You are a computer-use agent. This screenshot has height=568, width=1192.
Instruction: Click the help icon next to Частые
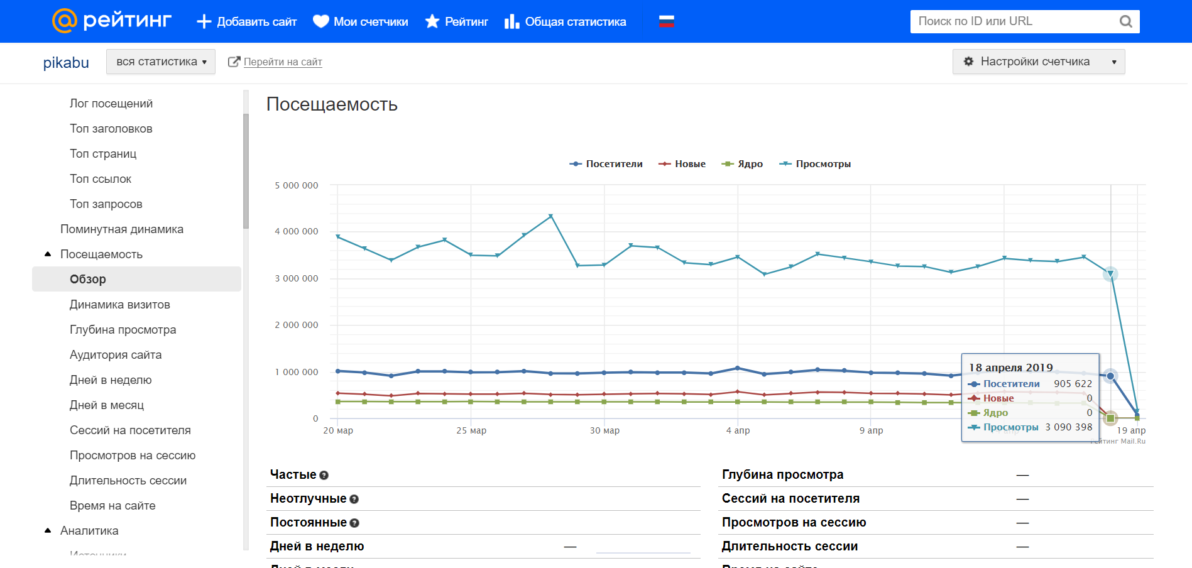[x=324, y=476]
